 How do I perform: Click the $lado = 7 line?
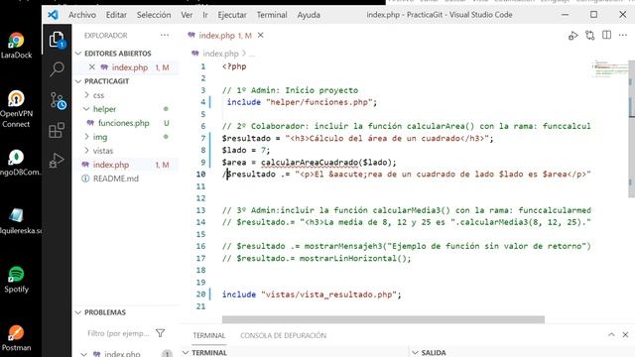(x=246, y=150)
